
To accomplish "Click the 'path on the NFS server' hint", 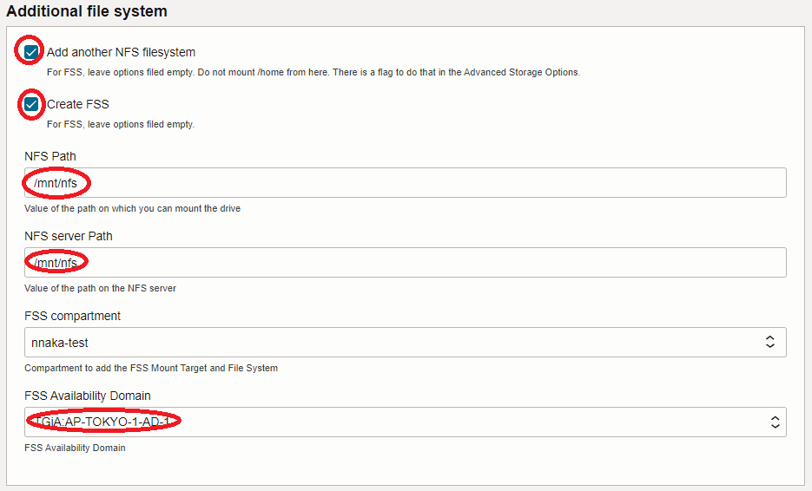I will [100, 288].
